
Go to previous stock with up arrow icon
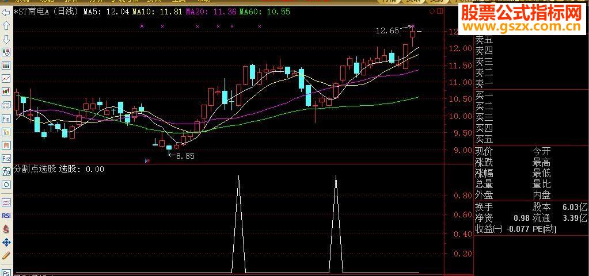pyautogui.click(x=6, y=26)
